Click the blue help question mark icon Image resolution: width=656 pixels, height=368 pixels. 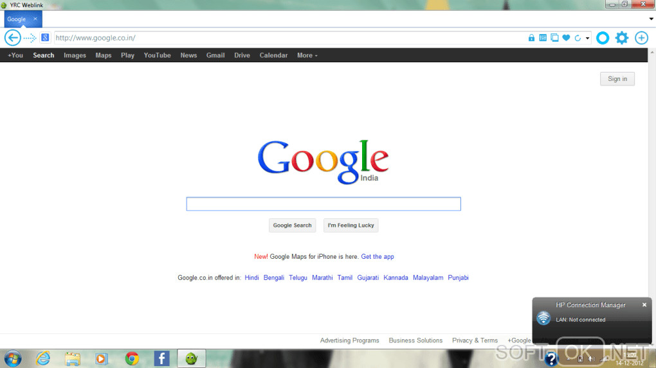551,359
